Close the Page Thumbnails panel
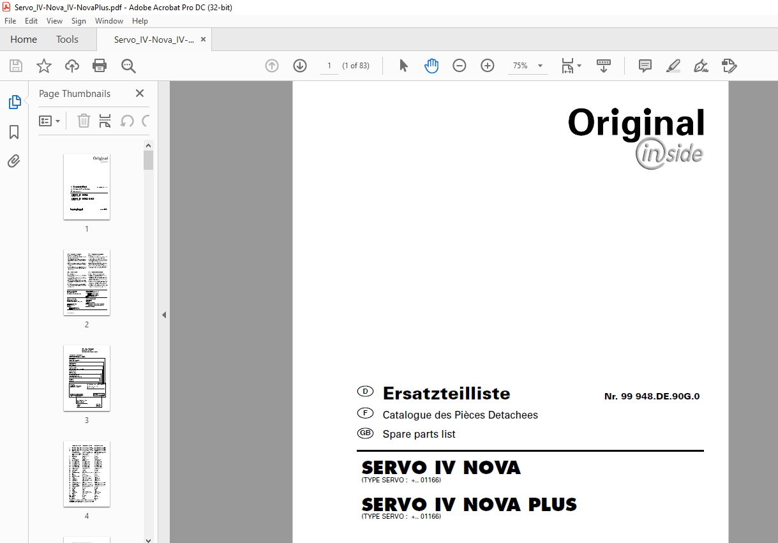The width and height of the screenshot is (778, 543). (x=140, y=93)
